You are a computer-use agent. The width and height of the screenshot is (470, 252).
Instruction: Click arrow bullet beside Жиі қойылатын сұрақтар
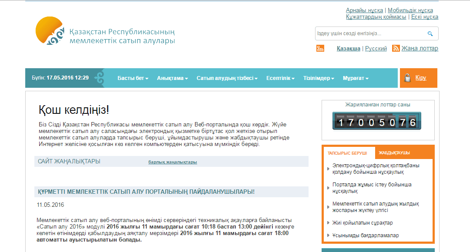point(328,222)
